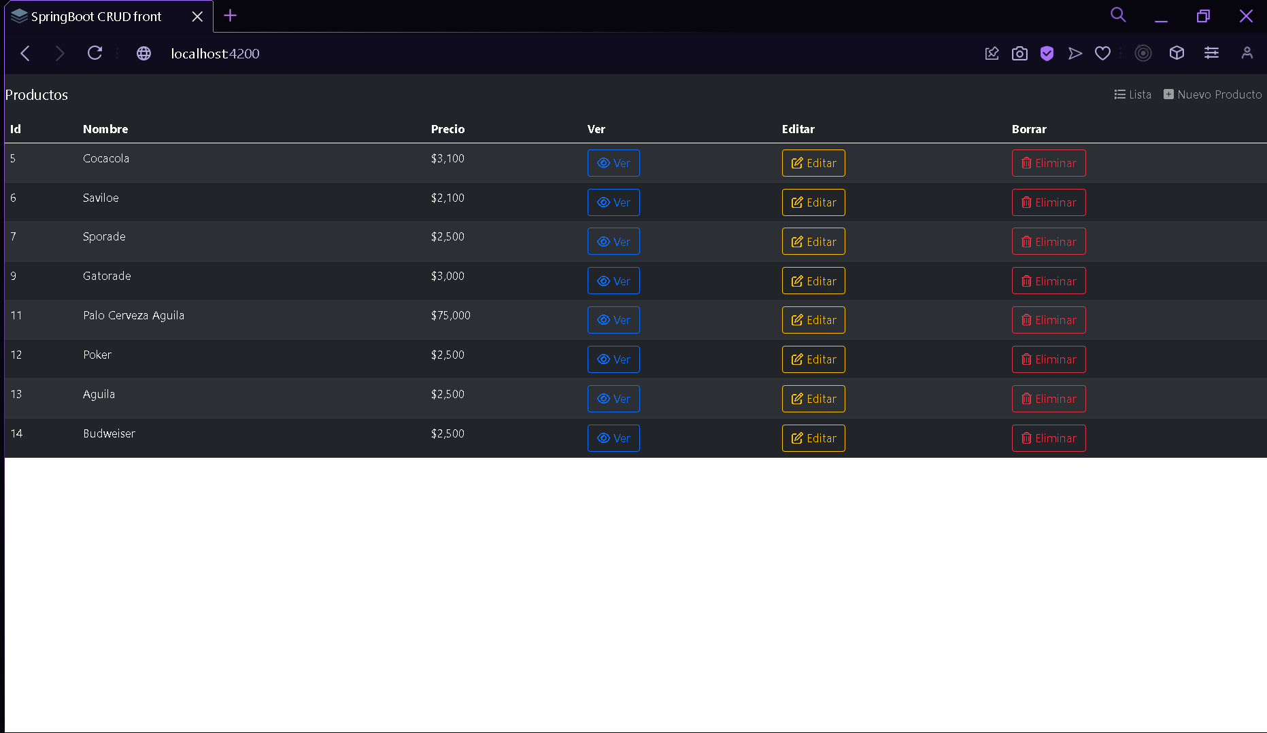The height and width of the screenshot is (733, 1267).
Task: Go forward with the browser forward arrow
Action: tap(60, 54)
